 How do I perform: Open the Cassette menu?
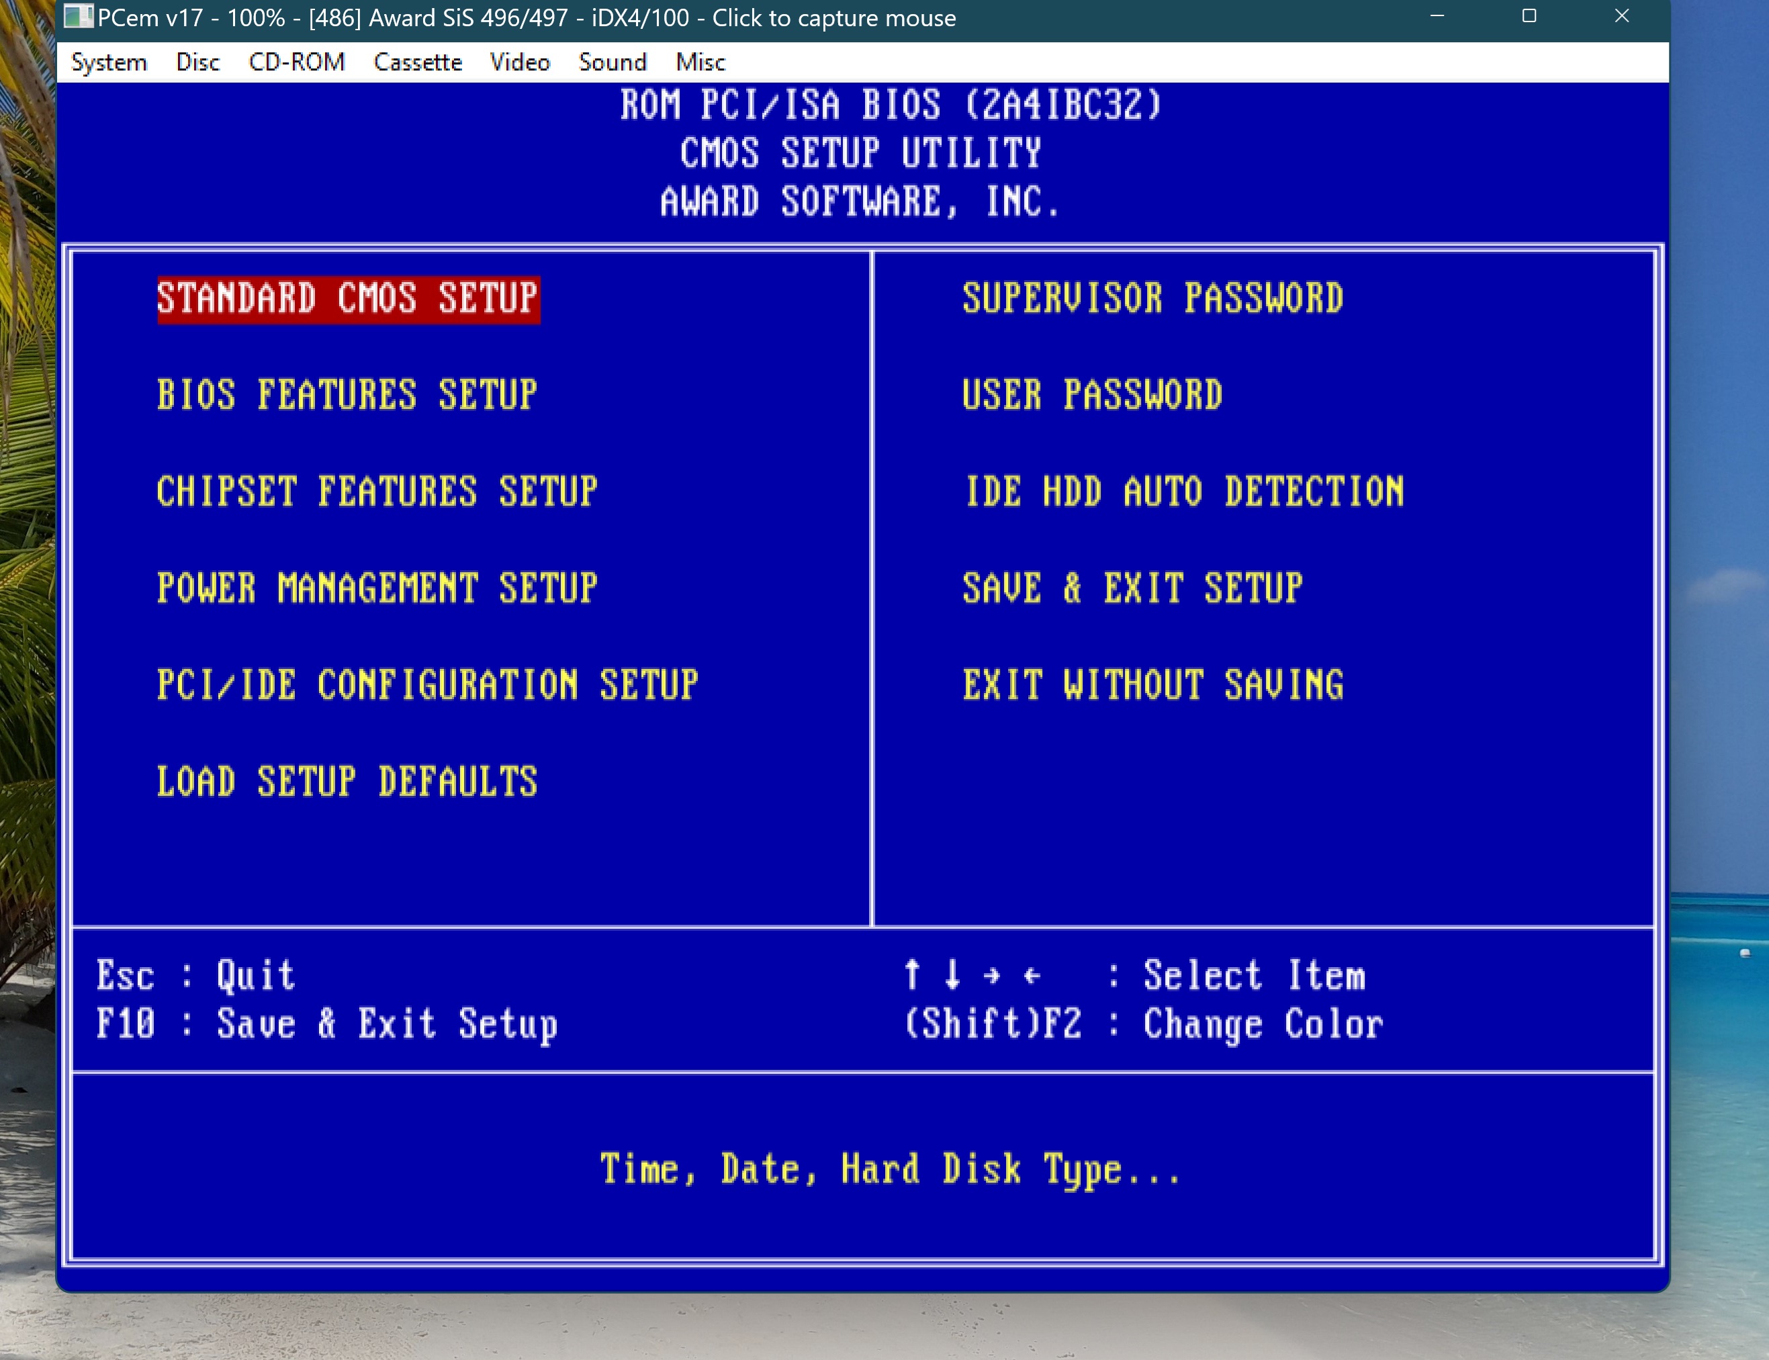(418, 62)
